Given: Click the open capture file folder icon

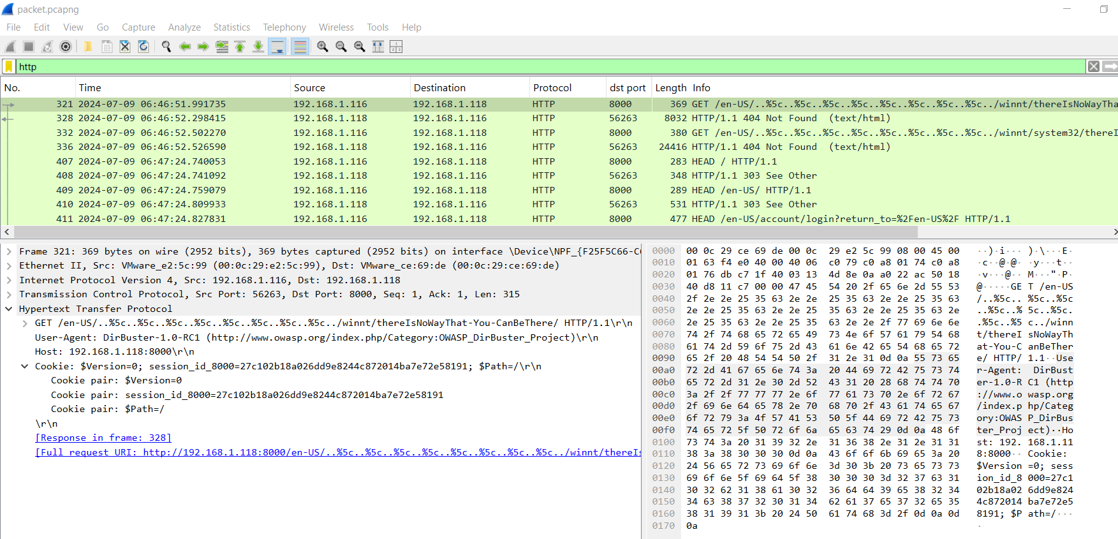Looking at the screenshot, I should (x=88, y=47).
